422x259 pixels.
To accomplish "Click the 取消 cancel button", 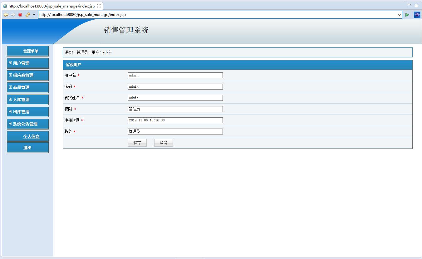I will pyautogui.click(x=163, y=143).
